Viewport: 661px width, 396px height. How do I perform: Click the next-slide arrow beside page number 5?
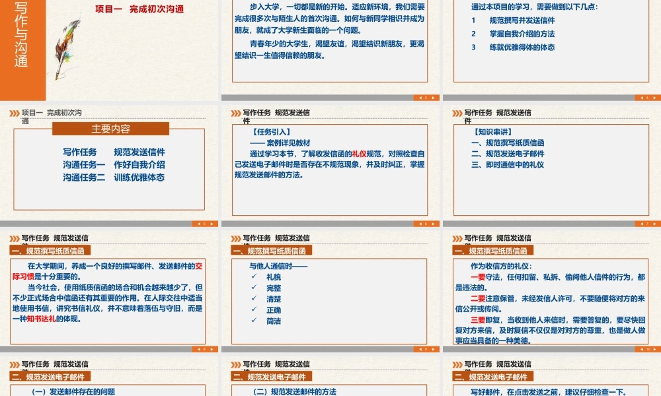click(x=212, y=224)
